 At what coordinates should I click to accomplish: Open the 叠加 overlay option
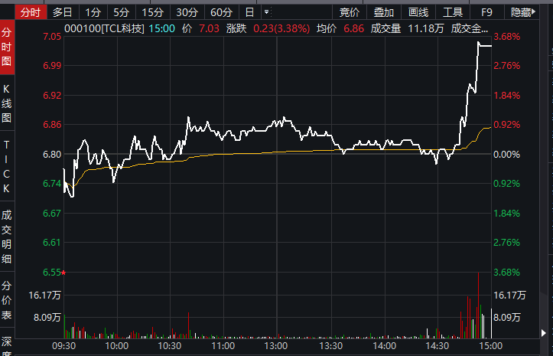(x=384, y=12)
